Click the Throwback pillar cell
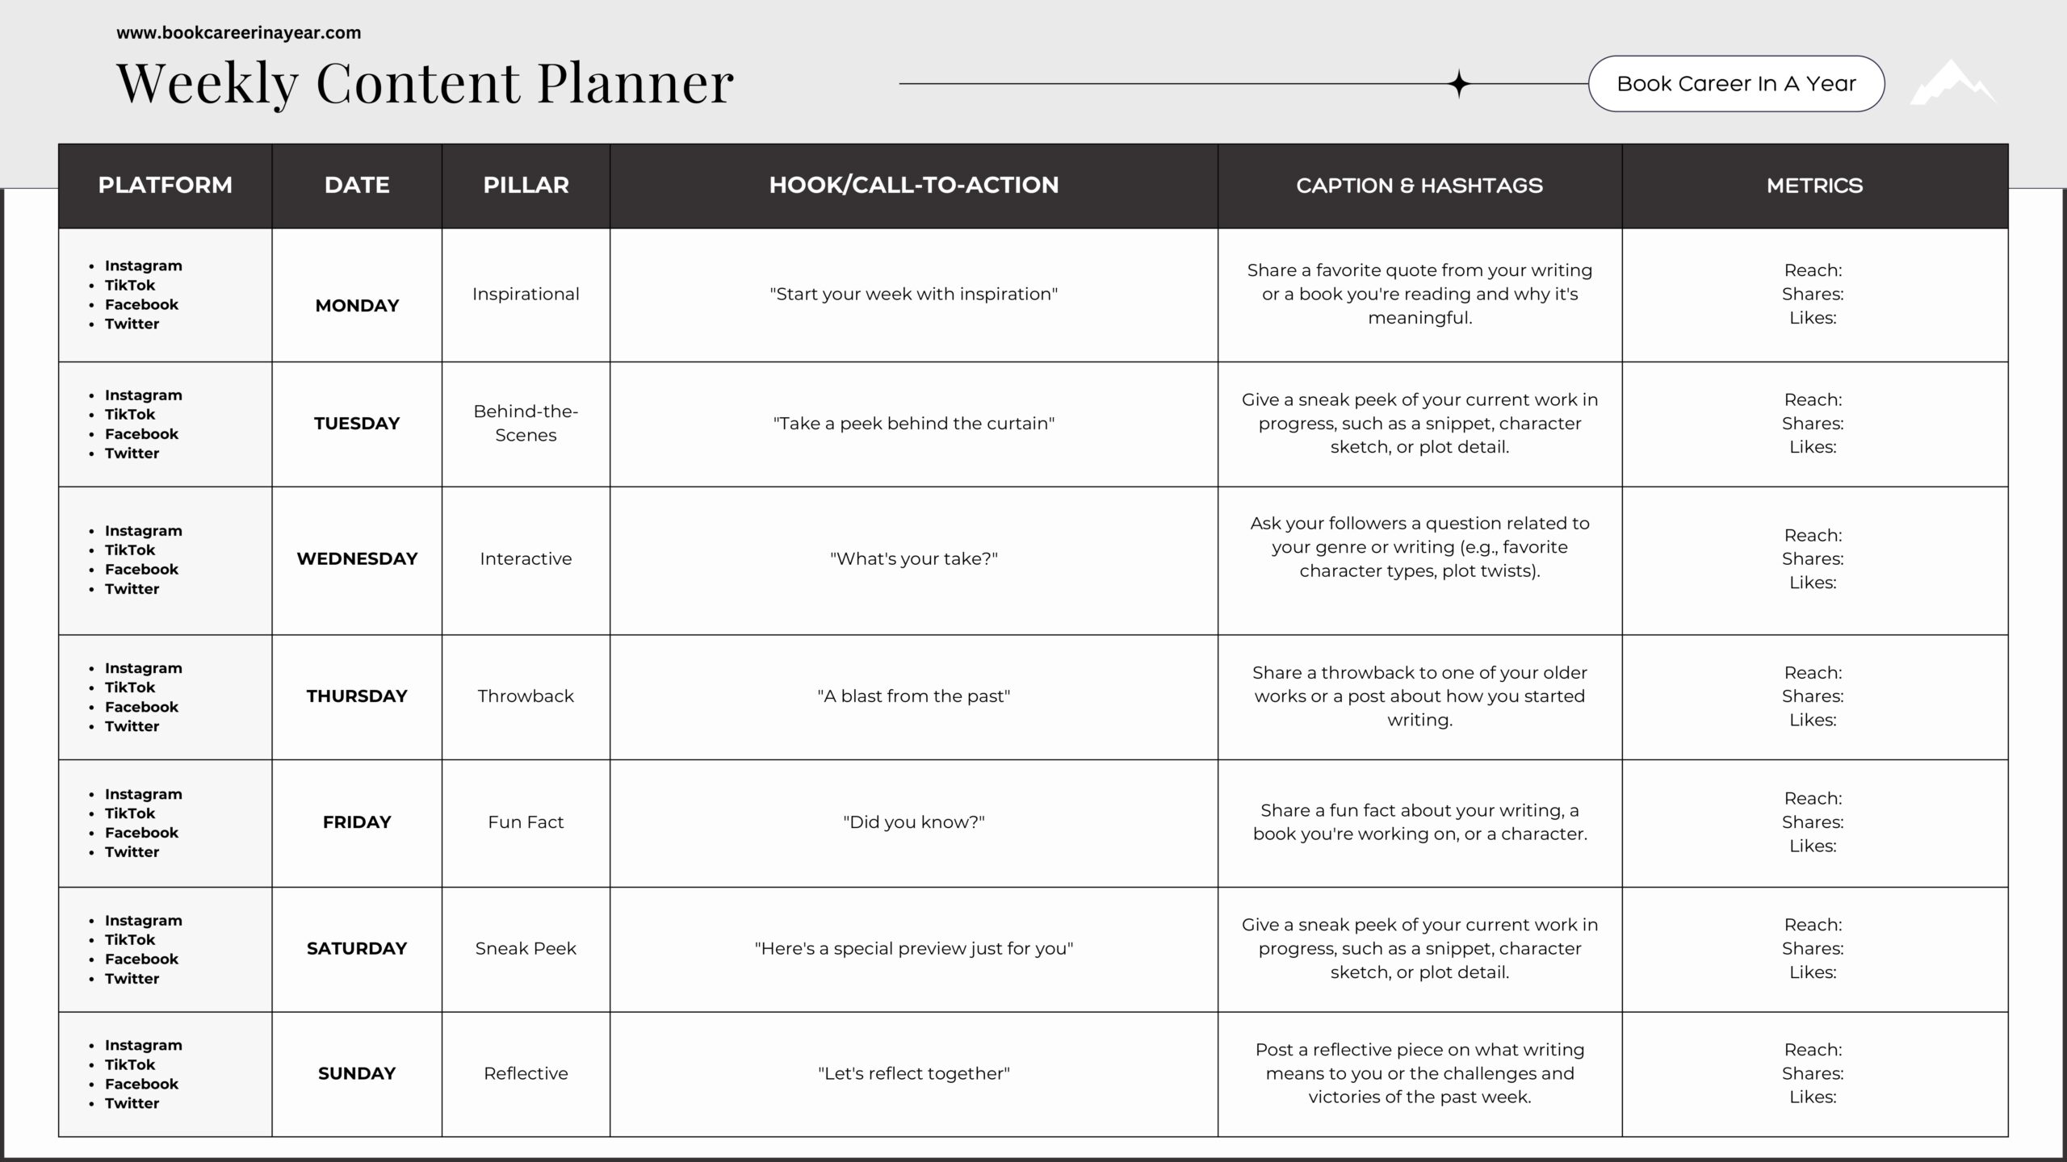The width and height of the screenshot is (2067, 1162). [526, 696]
